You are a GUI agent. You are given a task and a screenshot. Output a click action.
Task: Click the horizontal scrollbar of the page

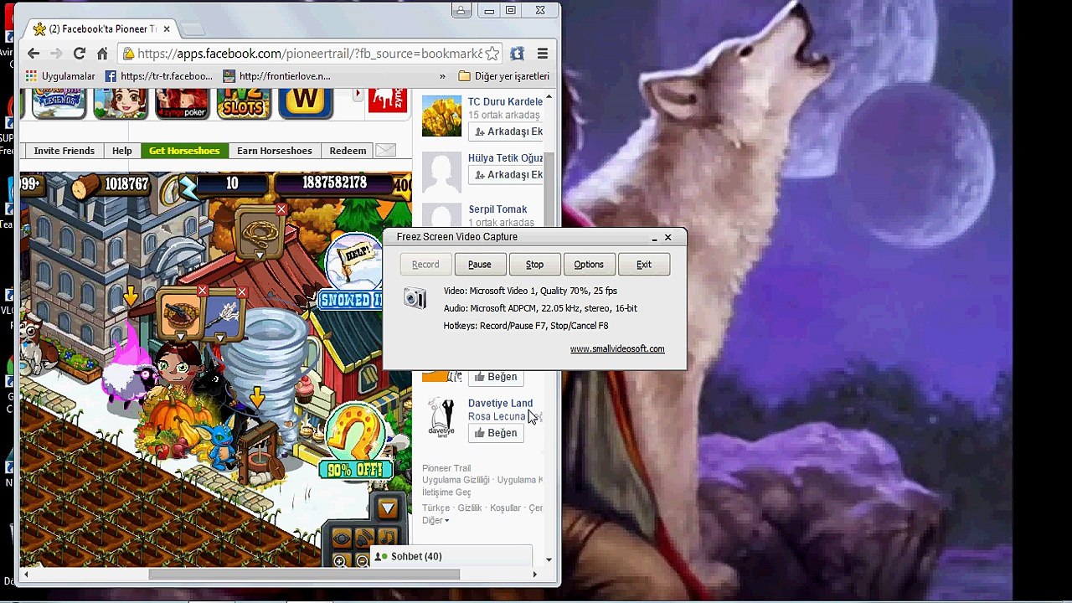pos(304,575)
